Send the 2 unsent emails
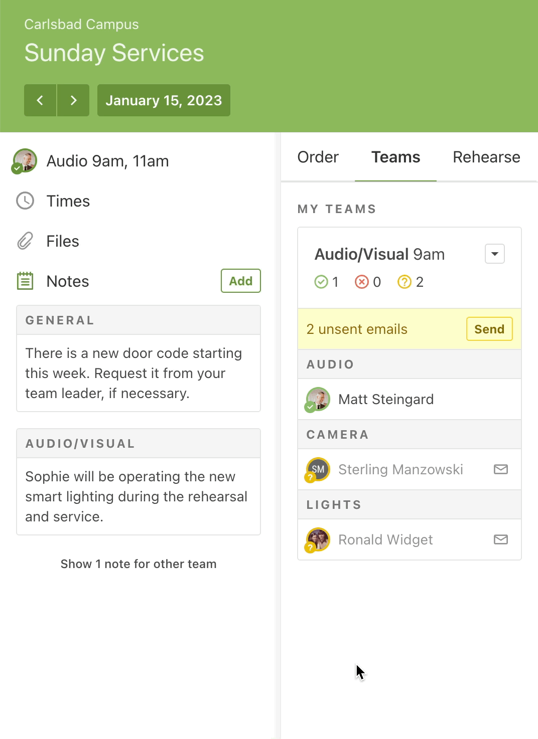 (489, 329)
